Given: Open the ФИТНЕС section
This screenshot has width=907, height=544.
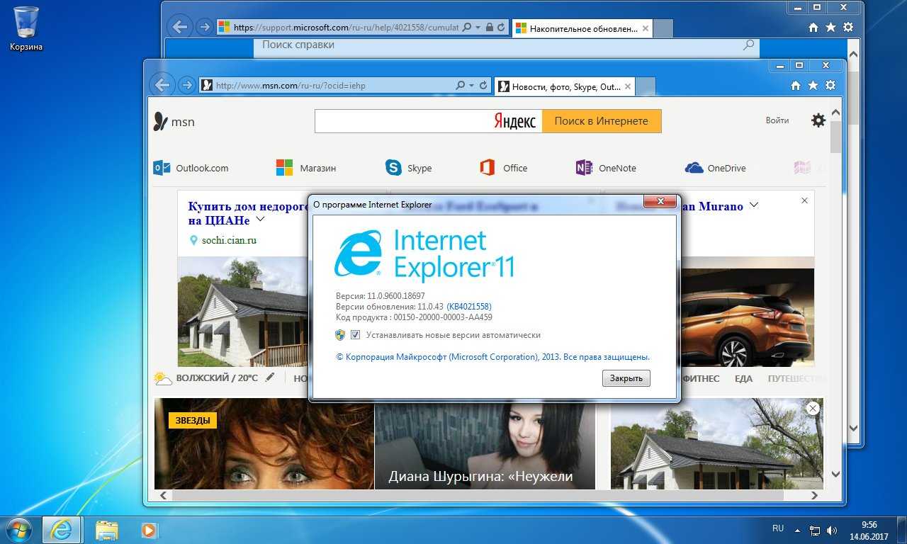Looking at the screenshot, I should (702, 378).
